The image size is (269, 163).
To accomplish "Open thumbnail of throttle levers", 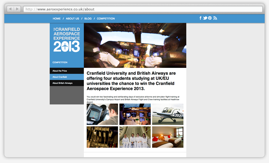I will (x=102, y=137).
